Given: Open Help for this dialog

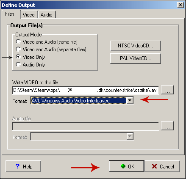Looking at the screenshot, I should (x=23, y=166).
